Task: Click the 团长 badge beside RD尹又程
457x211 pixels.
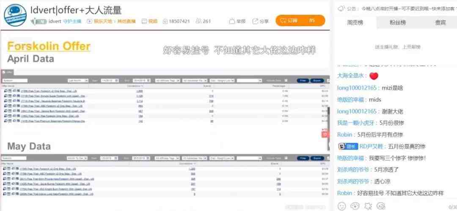Action: coord(348,146)
